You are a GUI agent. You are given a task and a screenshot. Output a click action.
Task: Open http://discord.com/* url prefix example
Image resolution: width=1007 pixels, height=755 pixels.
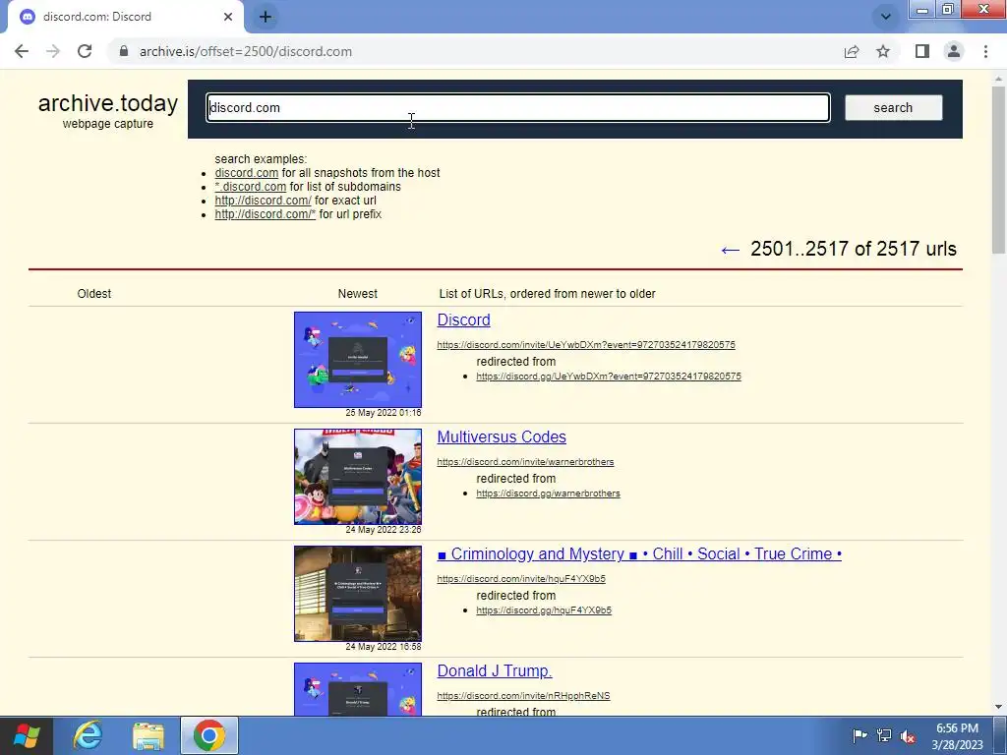click(266, 214)
